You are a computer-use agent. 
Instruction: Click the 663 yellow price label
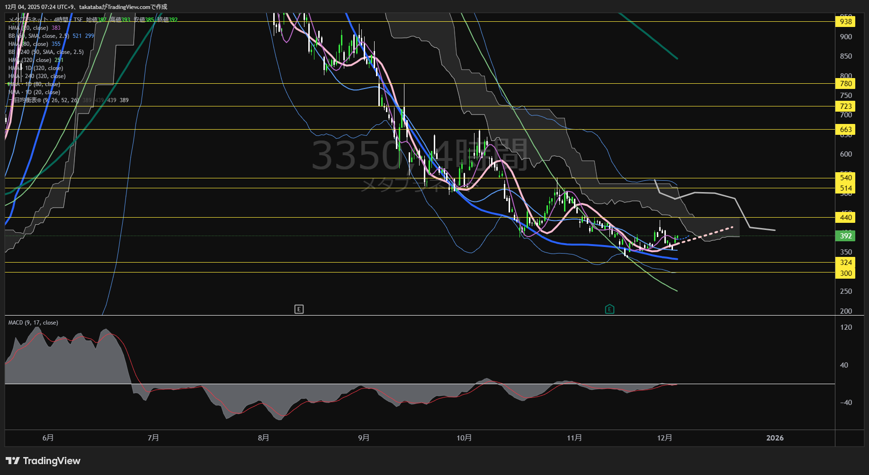[845, 130]
